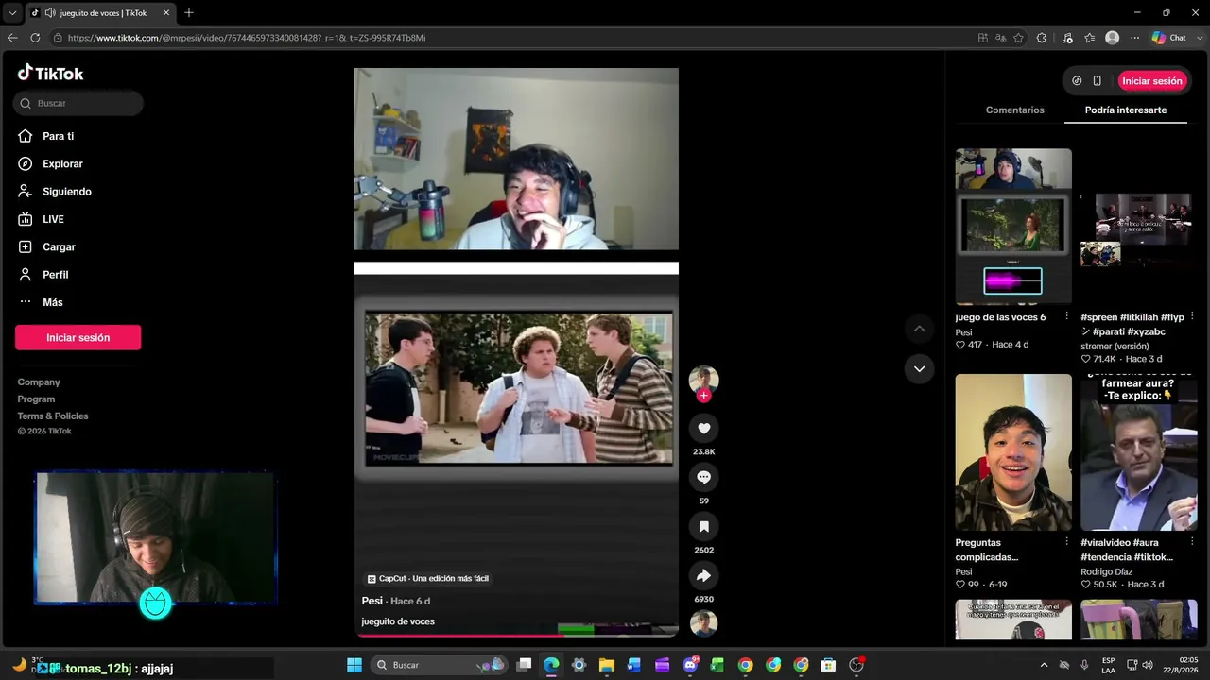1210x680 pixels.
Task: Save the video with the bookmark icon
Action: point(703,527)
